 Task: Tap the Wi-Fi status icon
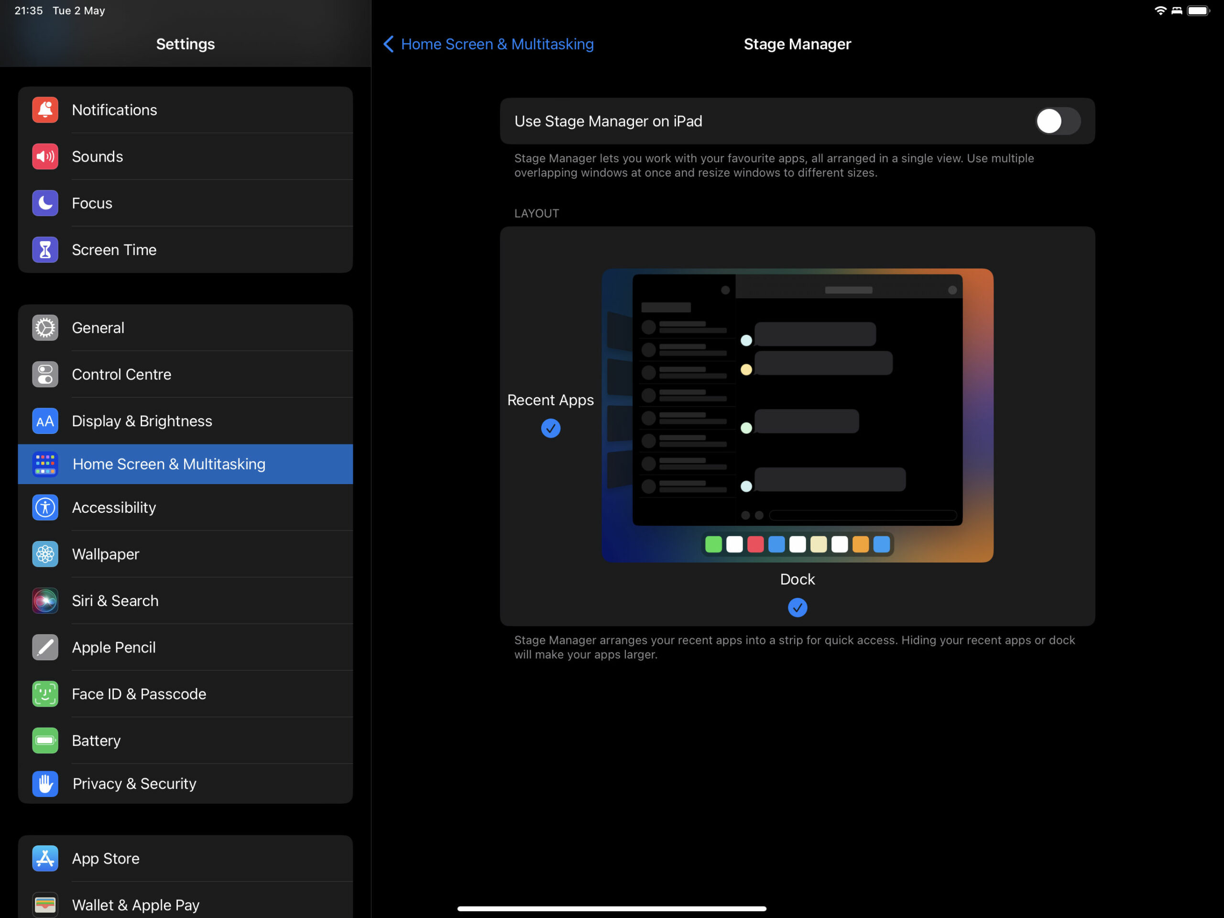pos(1160,11)
